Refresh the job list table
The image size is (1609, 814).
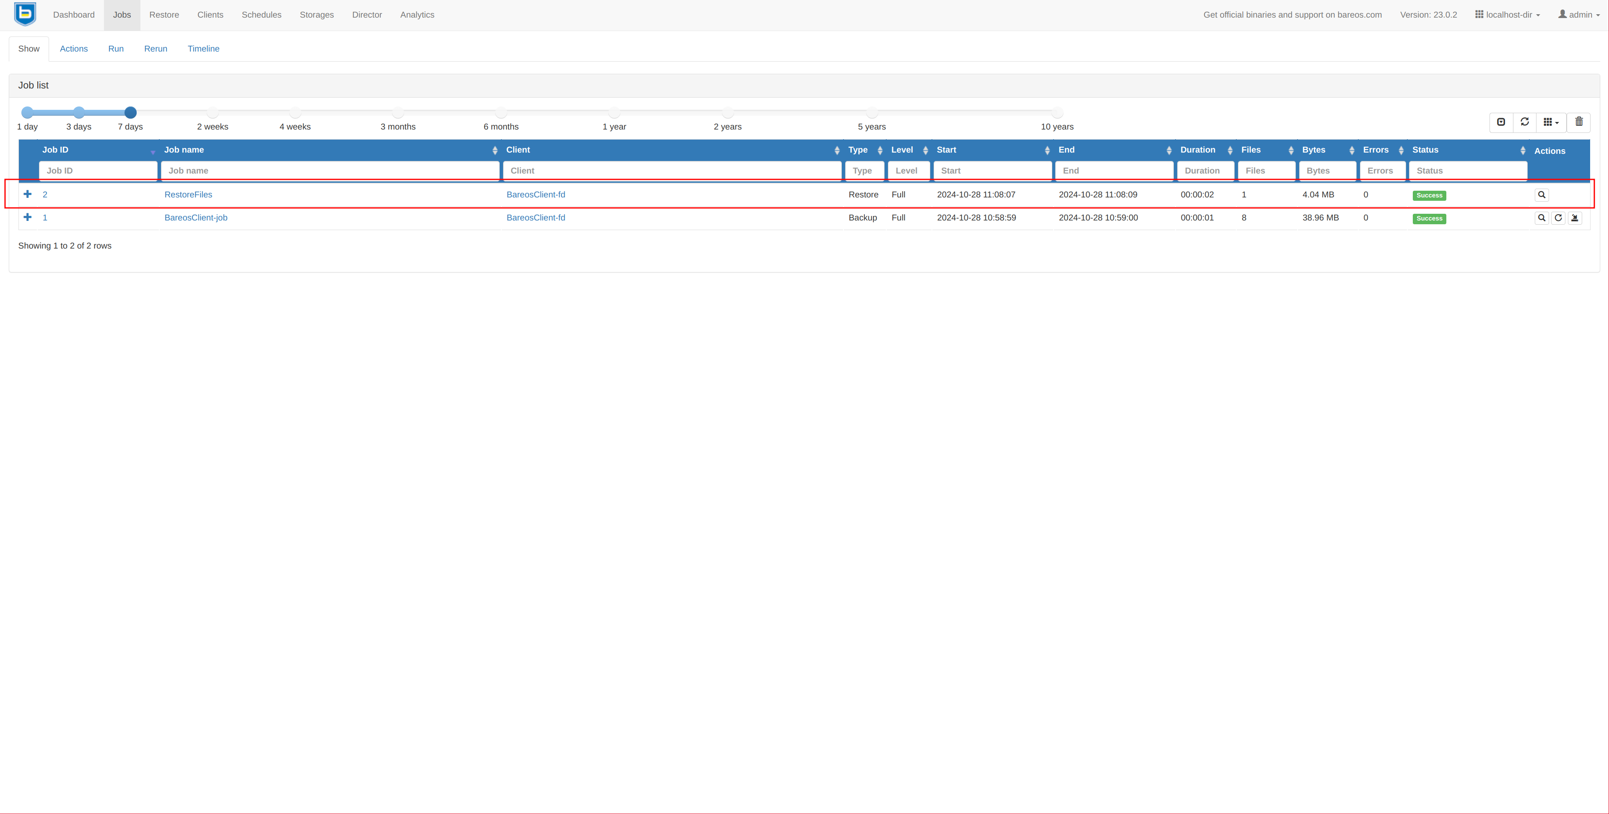click(x=1524, y=122)
